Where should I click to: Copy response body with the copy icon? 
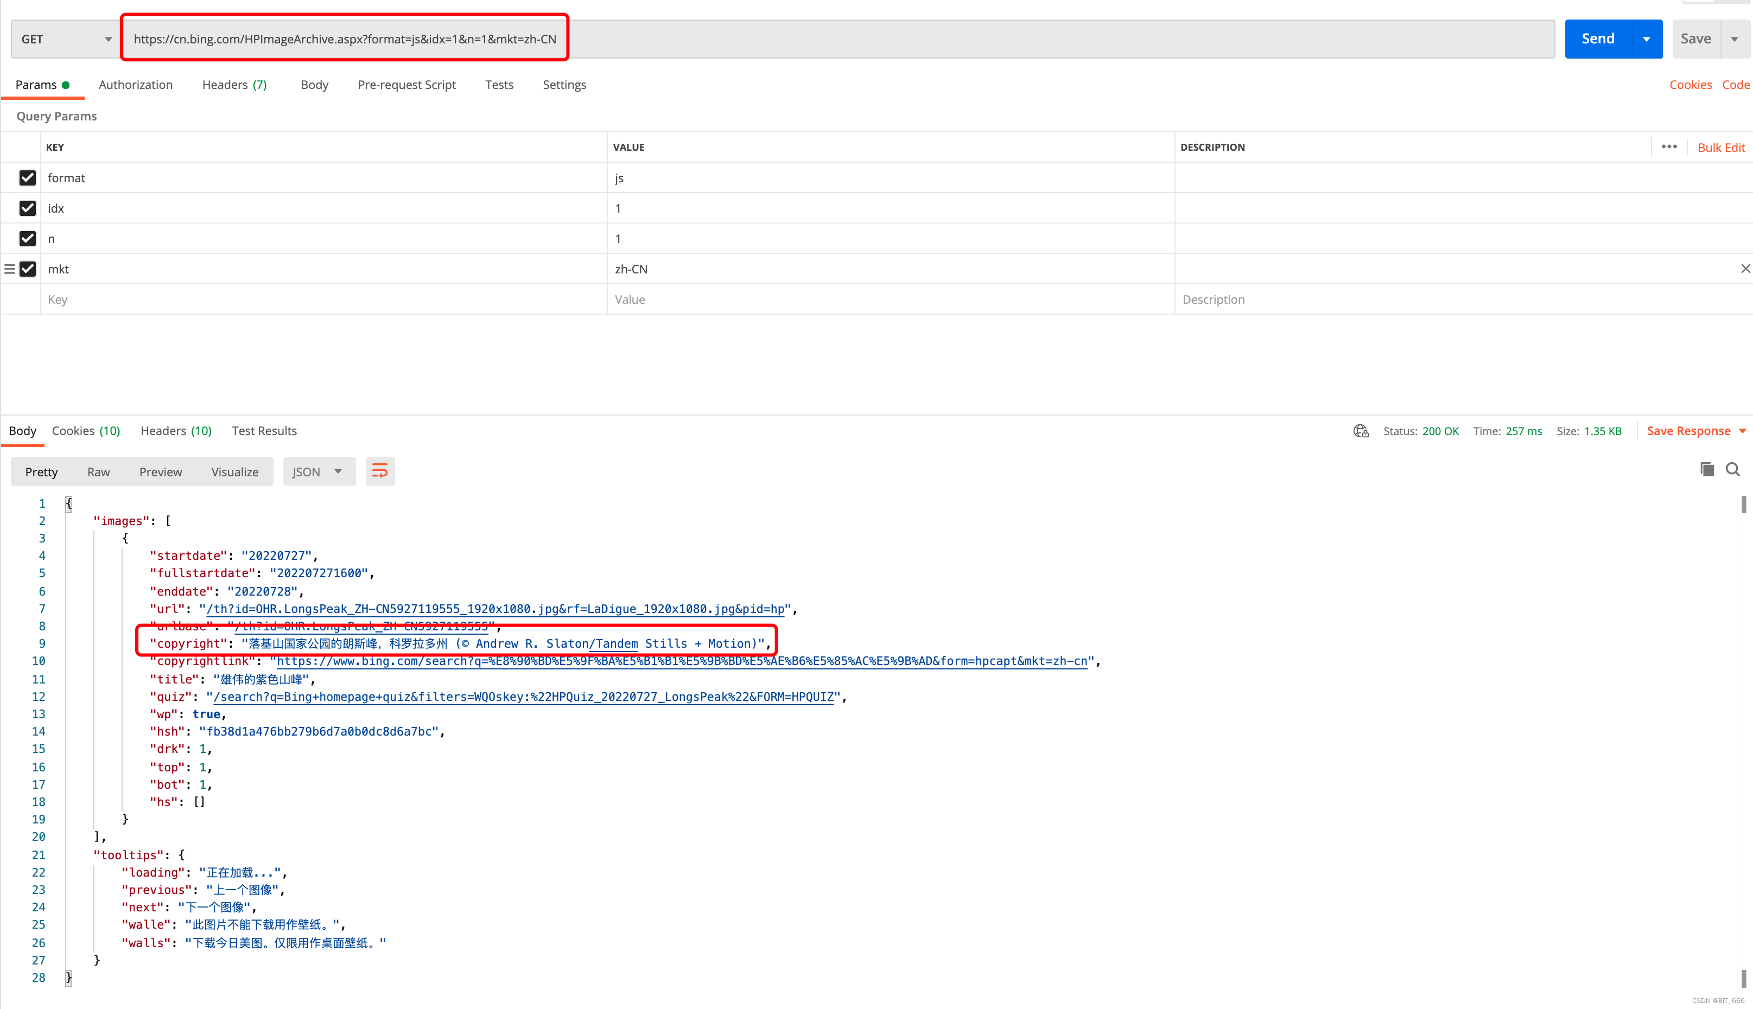(x=1706, y=470)
